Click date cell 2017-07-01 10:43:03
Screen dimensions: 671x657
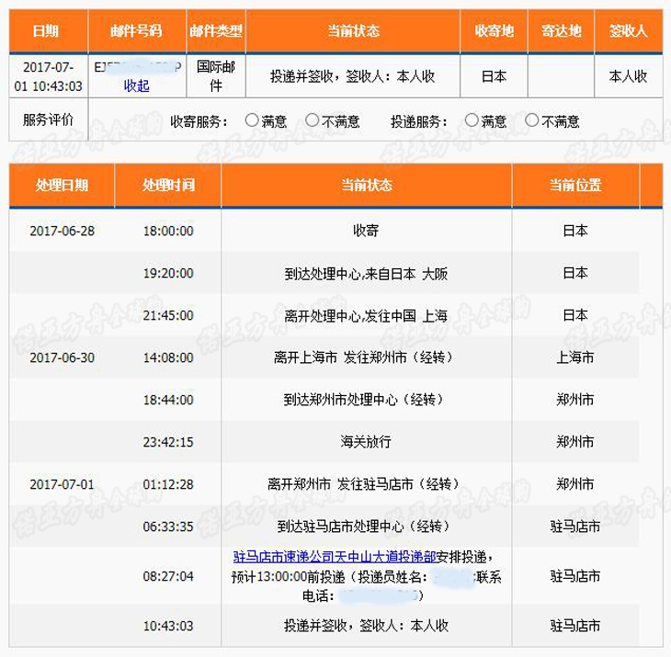49,76
